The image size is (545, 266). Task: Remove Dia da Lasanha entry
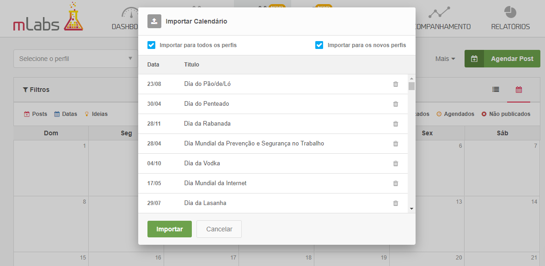point(395,203)
